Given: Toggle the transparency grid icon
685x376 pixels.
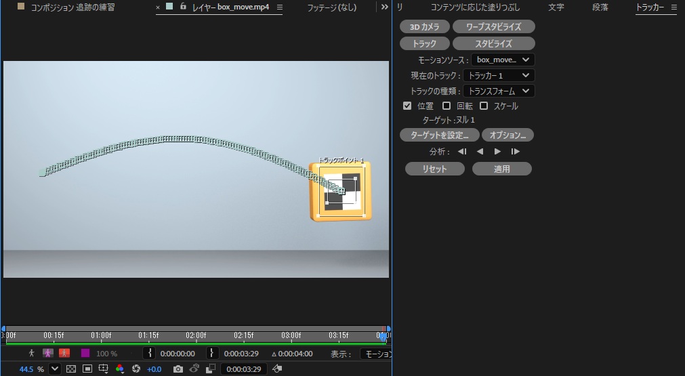Looking at the screenshot, I should (x=70, y=369).
